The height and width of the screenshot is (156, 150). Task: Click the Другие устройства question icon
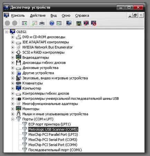coord(18,73)
